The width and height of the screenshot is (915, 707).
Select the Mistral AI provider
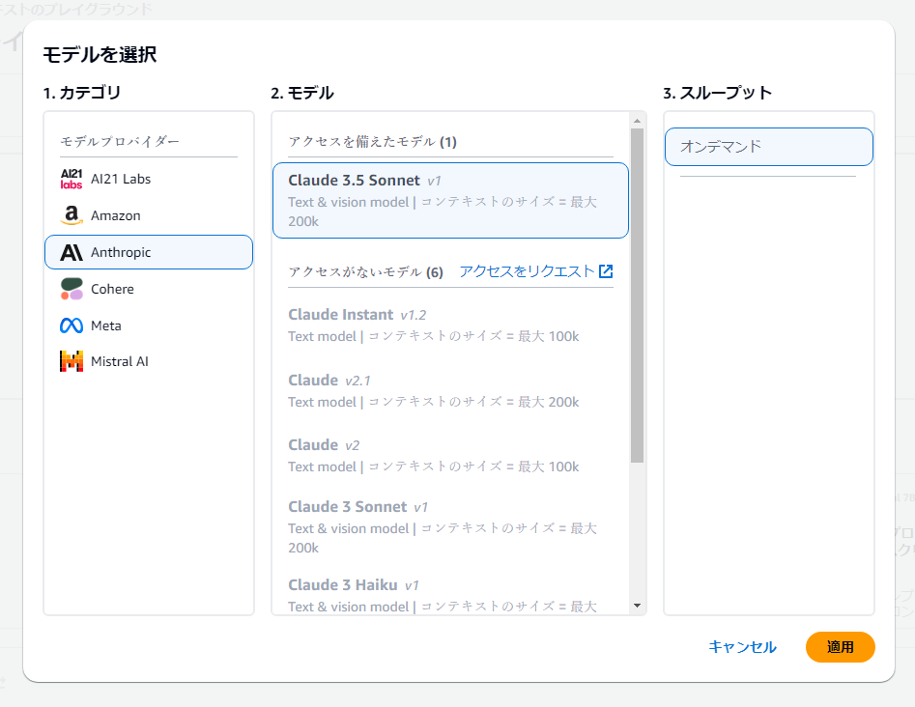point(149,361)
